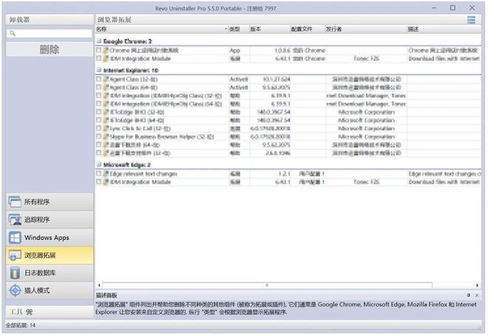Select the IEToEdge BHO (64-位) row name
488x335 pixels.
coord(137,121)
